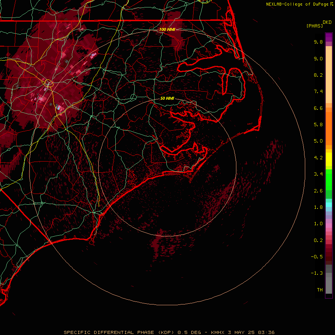
Task: Click the 3.4 scale value
Action: [x=318, y=174]
